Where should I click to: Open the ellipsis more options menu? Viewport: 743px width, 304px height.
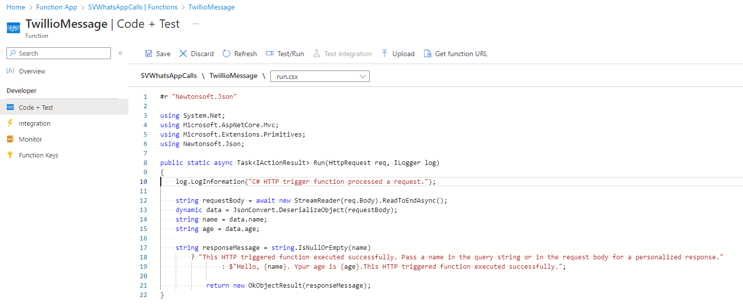(196, 24)
